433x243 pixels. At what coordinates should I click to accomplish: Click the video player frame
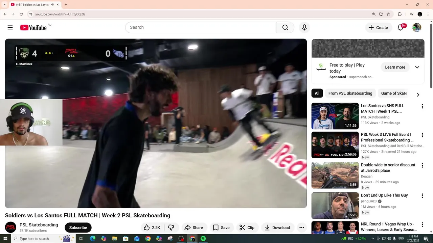pos(156,123)
